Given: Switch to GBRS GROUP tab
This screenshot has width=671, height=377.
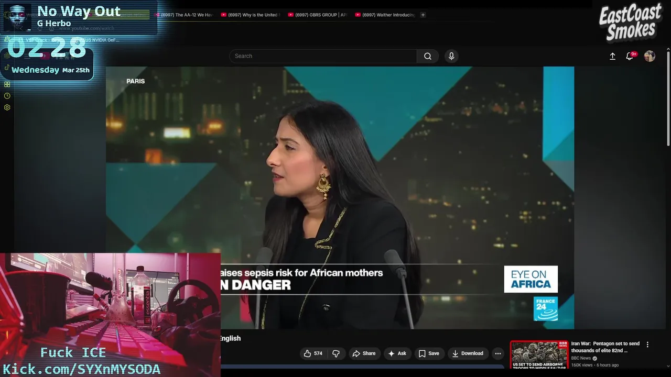Looking at the screenshot, I should (x=317, y=15).
